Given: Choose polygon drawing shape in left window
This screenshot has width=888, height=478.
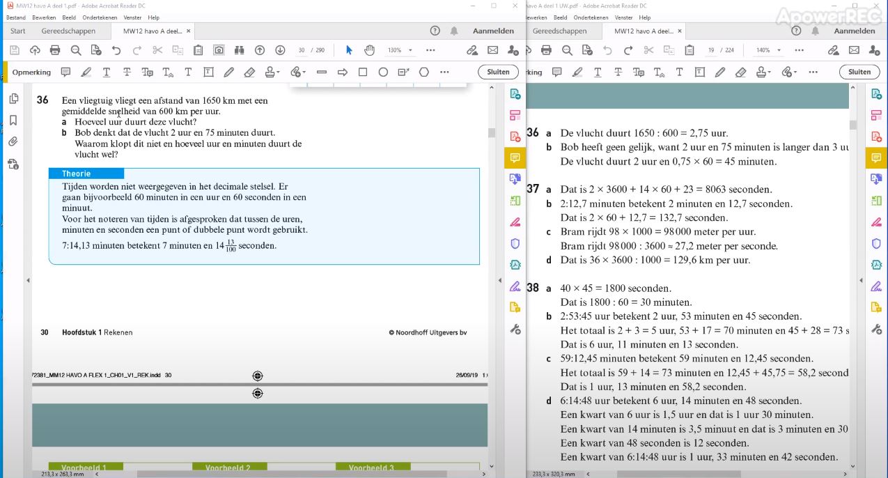Looking at the screenshot, I should (423, 72).
